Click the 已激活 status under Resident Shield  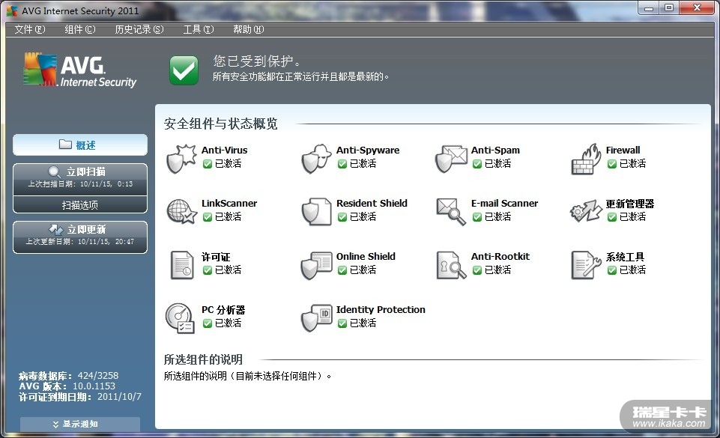pos(363,217)
